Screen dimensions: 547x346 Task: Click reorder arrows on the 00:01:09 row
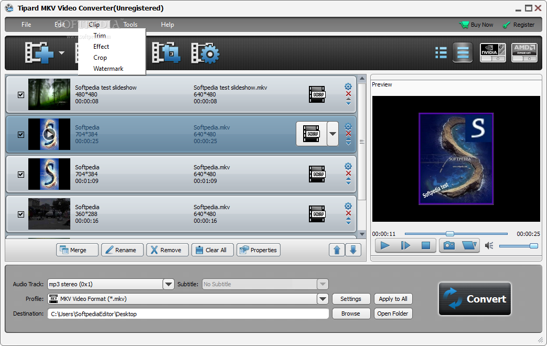pyautogui.click(x=348, y=181)
